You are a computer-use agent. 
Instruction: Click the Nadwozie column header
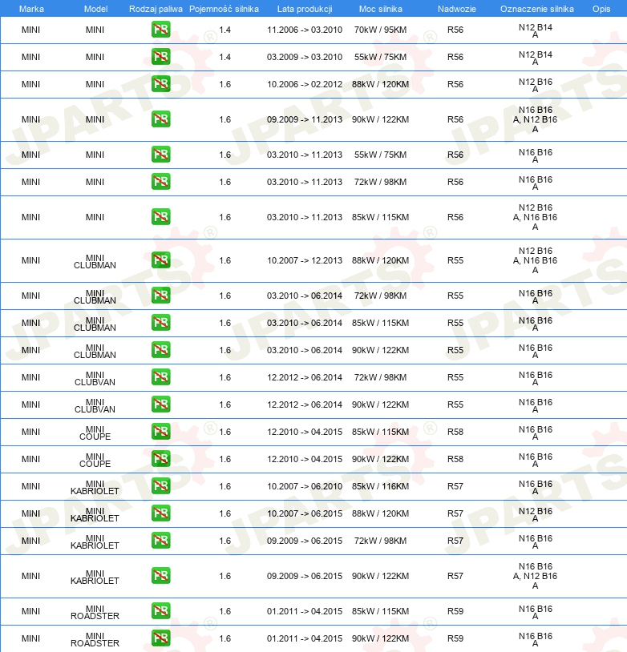[x=457, y=9]
